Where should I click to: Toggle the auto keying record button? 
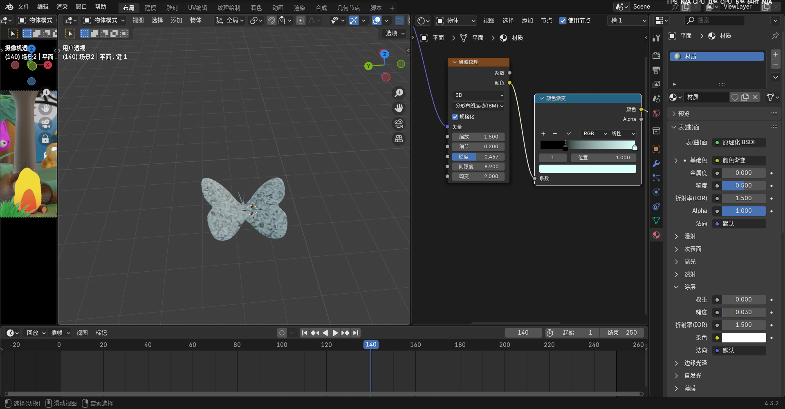tap(282, 333)
